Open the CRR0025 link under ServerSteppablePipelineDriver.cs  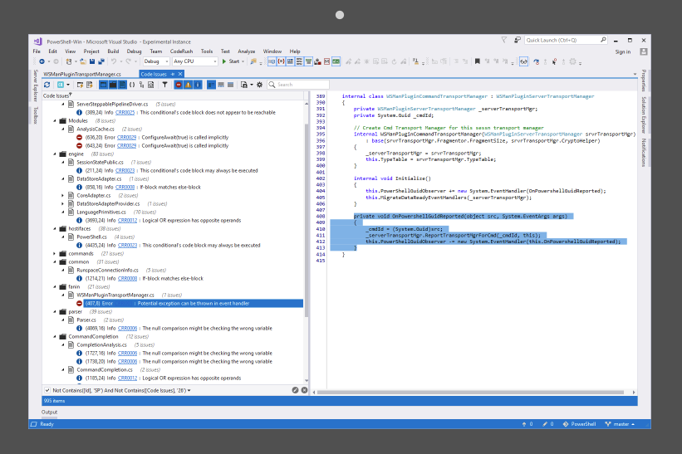pyautogui.click(x=125, y=113)
